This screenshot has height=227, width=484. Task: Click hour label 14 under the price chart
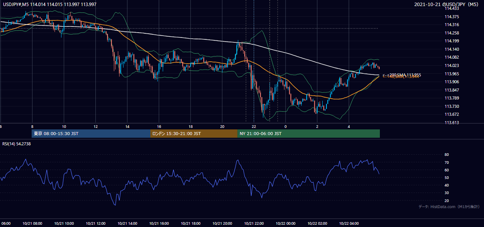click(x=127, y=126)
